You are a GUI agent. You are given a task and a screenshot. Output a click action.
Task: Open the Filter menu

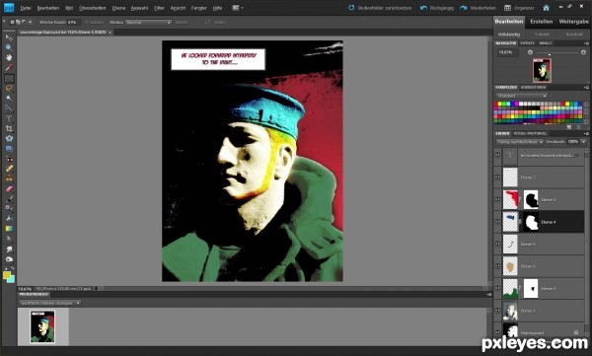click(159, 8)
